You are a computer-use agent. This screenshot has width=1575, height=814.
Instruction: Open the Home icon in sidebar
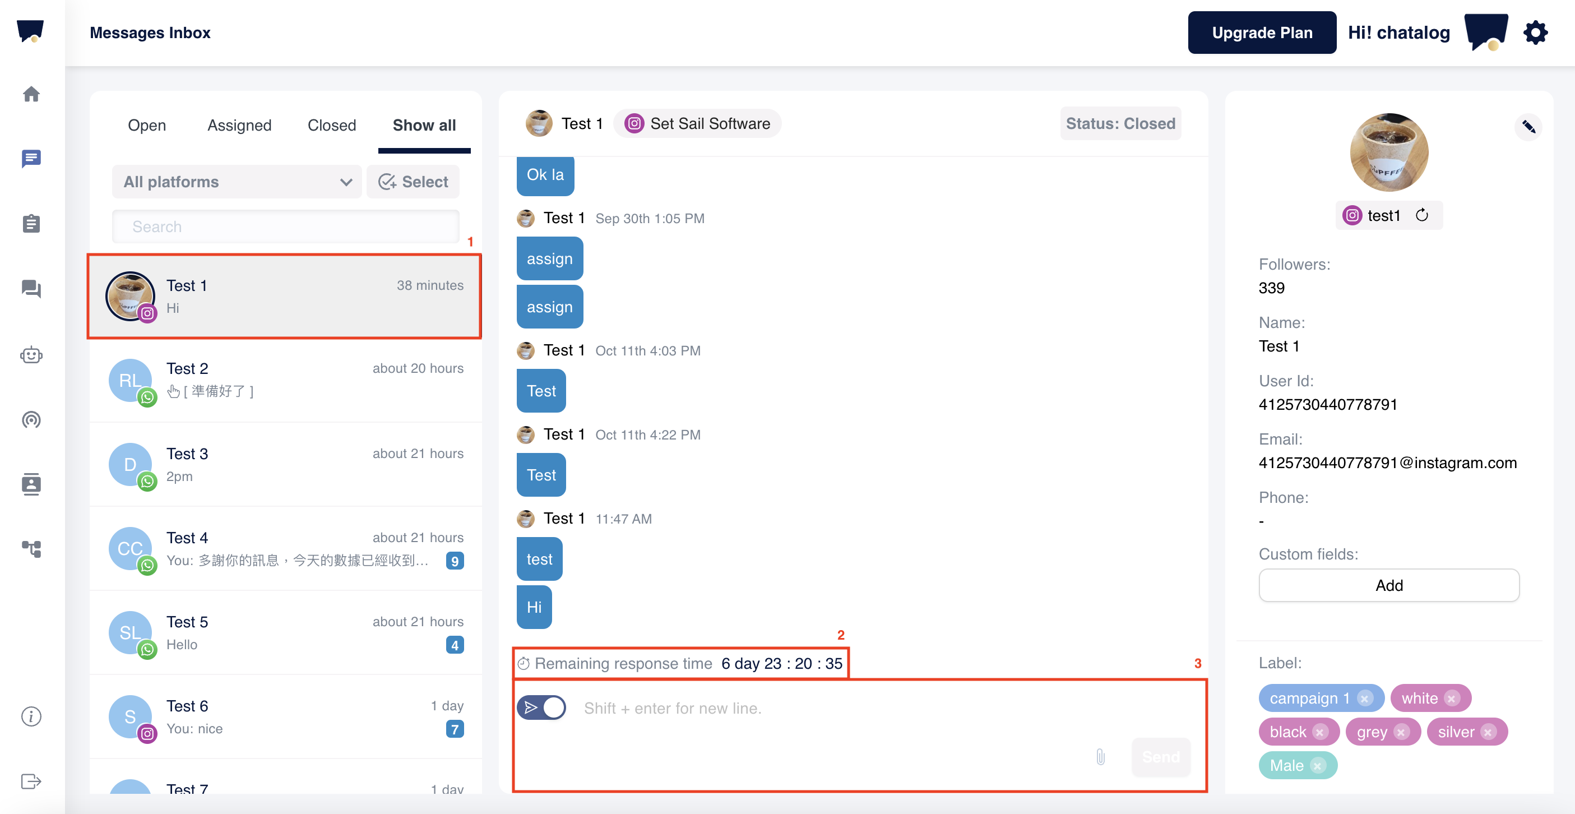tap(31, 94)
